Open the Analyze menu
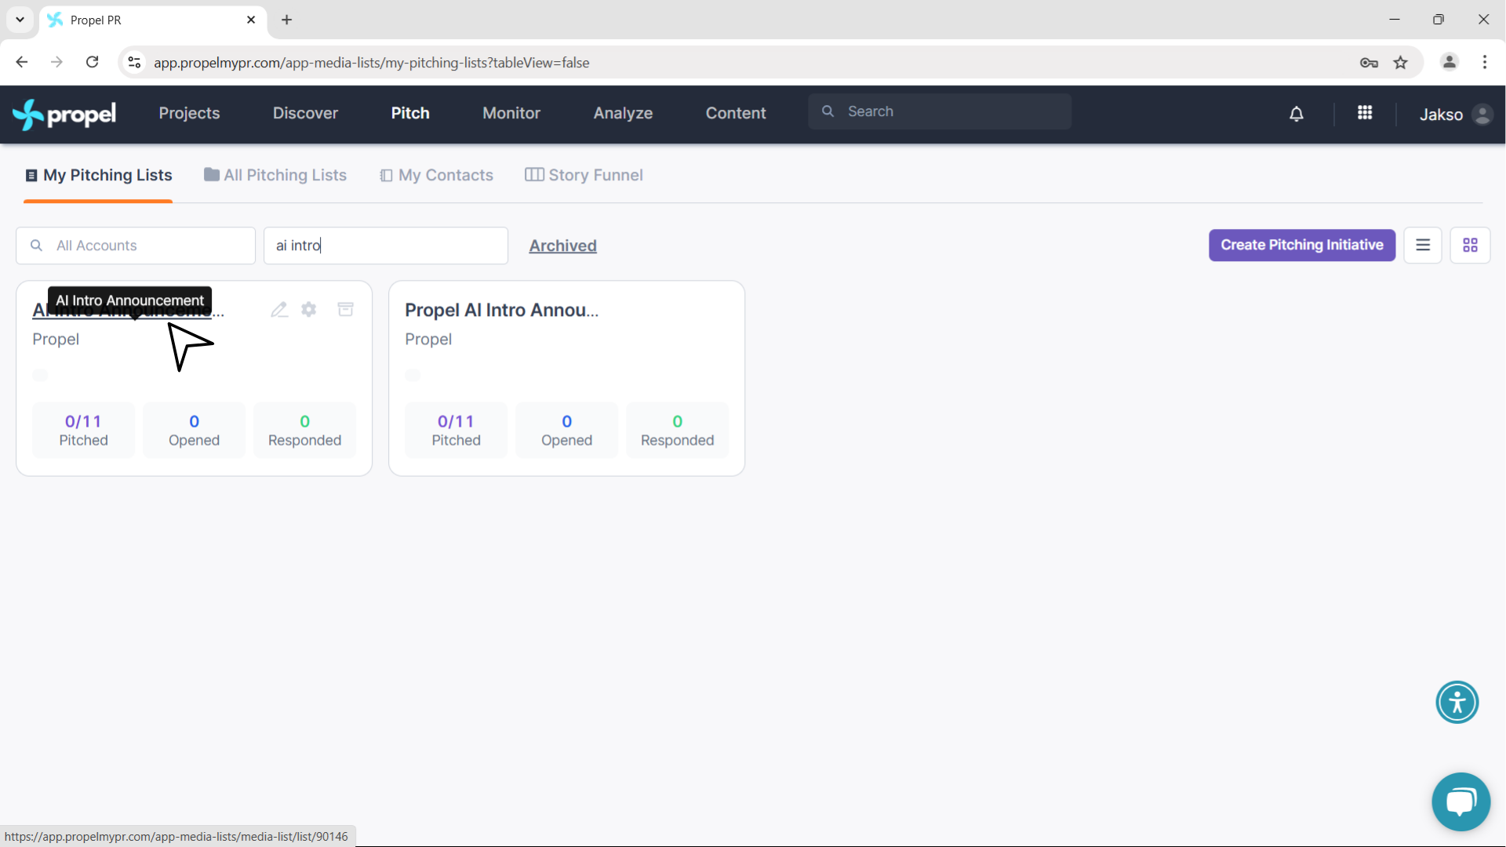 point(623,113)
